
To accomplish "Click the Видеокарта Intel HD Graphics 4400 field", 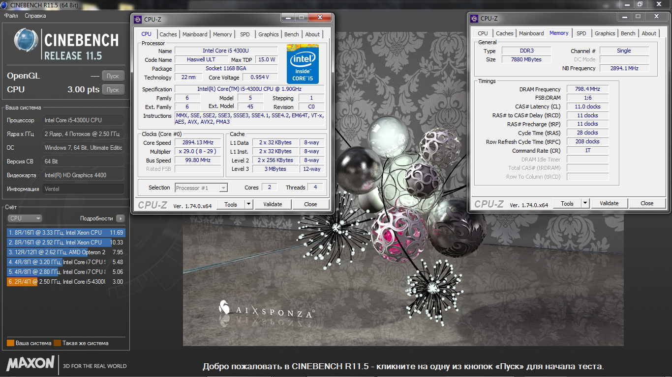I will (84, 175).
